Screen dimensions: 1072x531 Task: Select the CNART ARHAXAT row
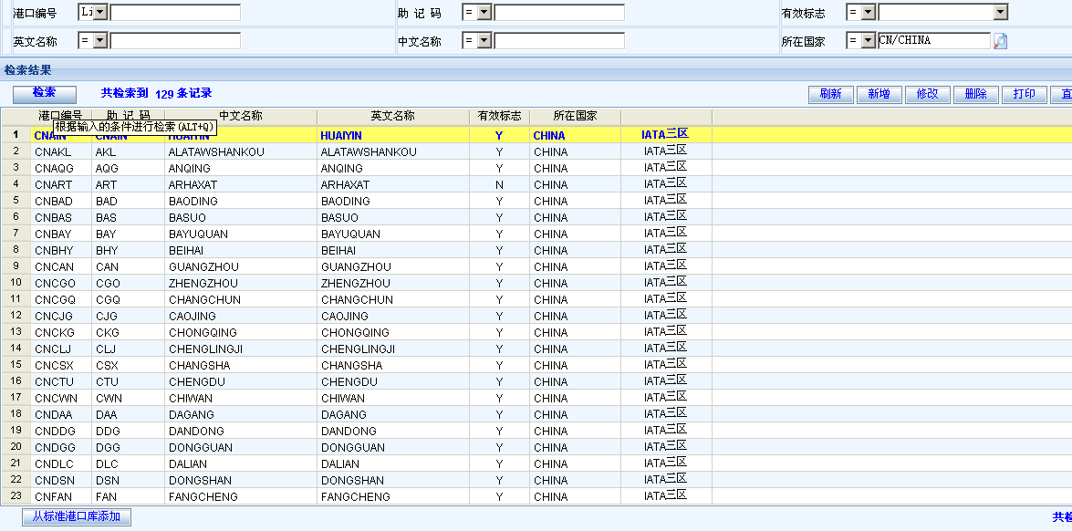365,184
